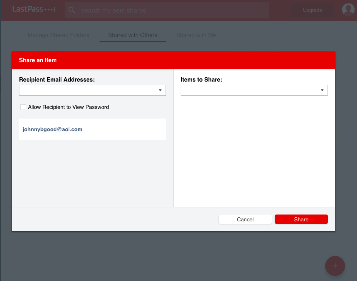Viewport: 357px width, 281px height.
Task: Select the johnnybgood@aol.com suggestion
Action: pos(52,129)
